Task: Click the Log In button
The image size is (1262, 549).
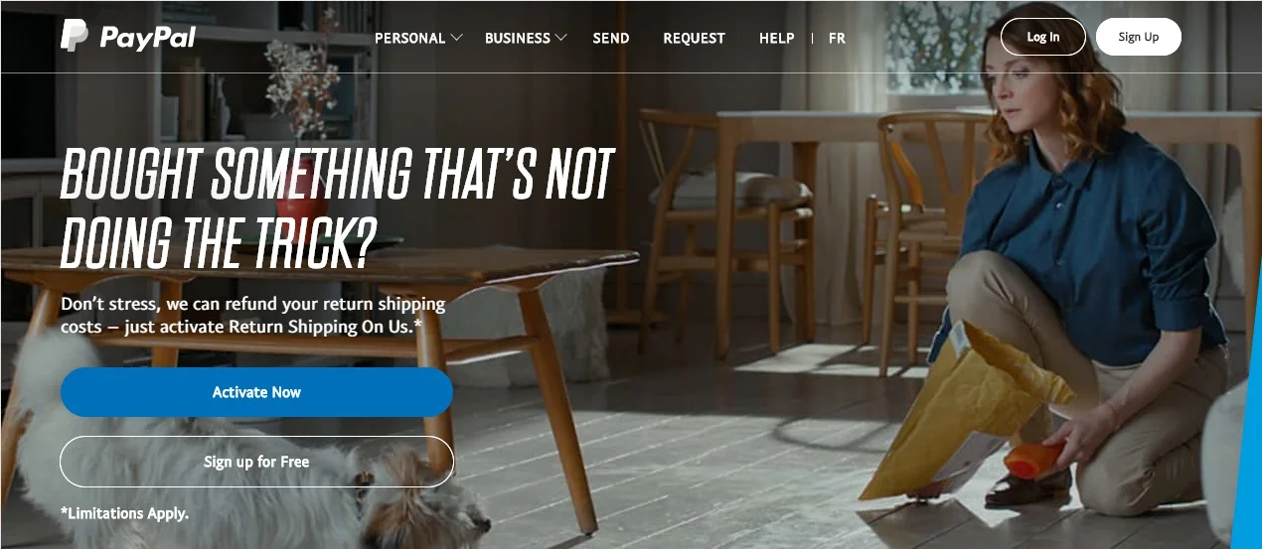Action: pos(1043,37)
